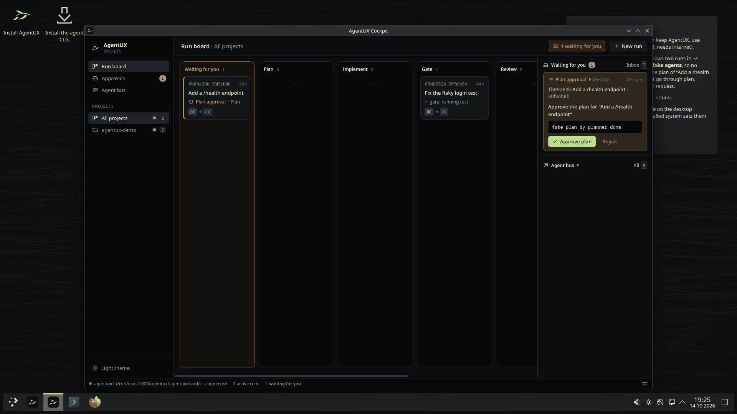Click the Waiting for you panel header icon
The width and height of the screenshot is (737, 414).
pyautogui.click(x=546, y=65)
